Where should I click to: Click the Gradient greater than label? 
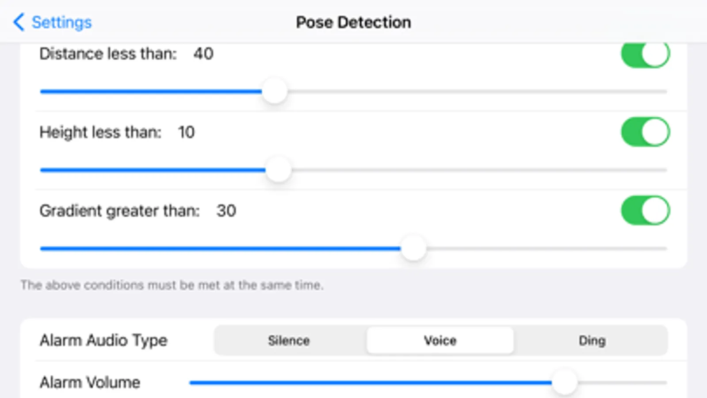click(119, 211)
